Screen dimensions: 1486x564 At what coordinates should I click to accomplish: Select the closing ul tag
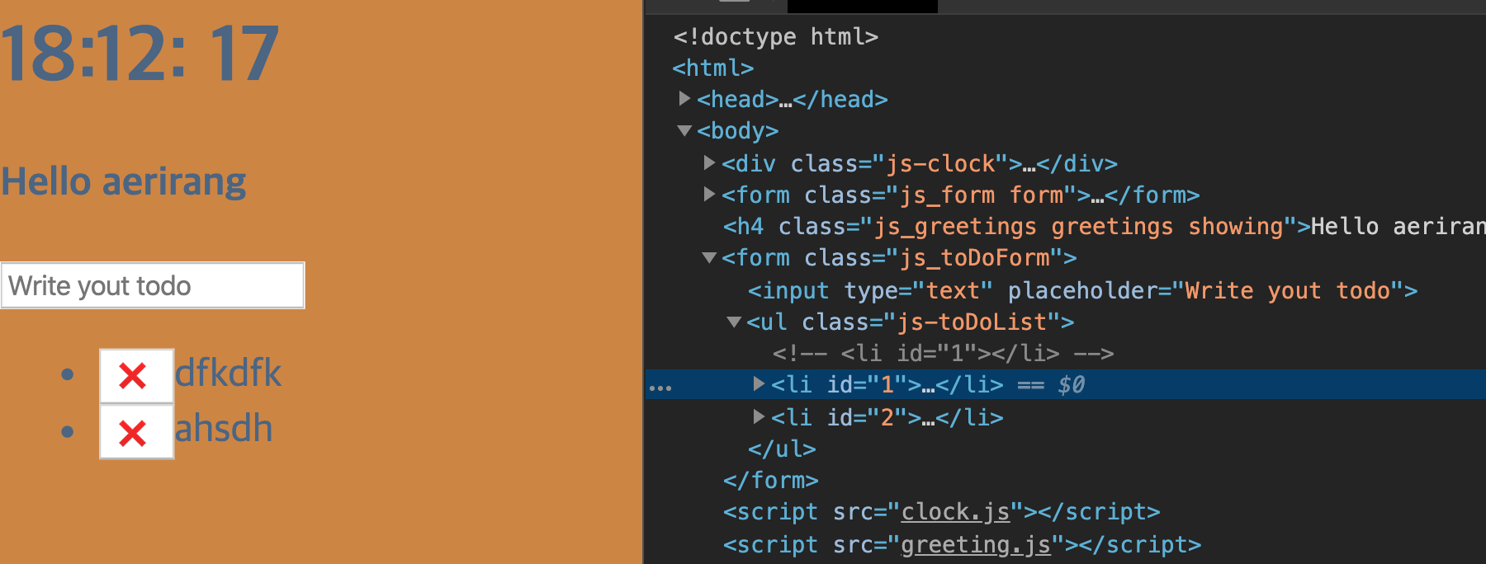click(x=782, y=449)
